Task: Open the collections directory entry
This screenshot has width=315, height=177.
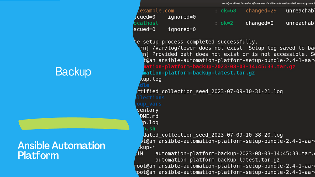Action: (150, 98)
